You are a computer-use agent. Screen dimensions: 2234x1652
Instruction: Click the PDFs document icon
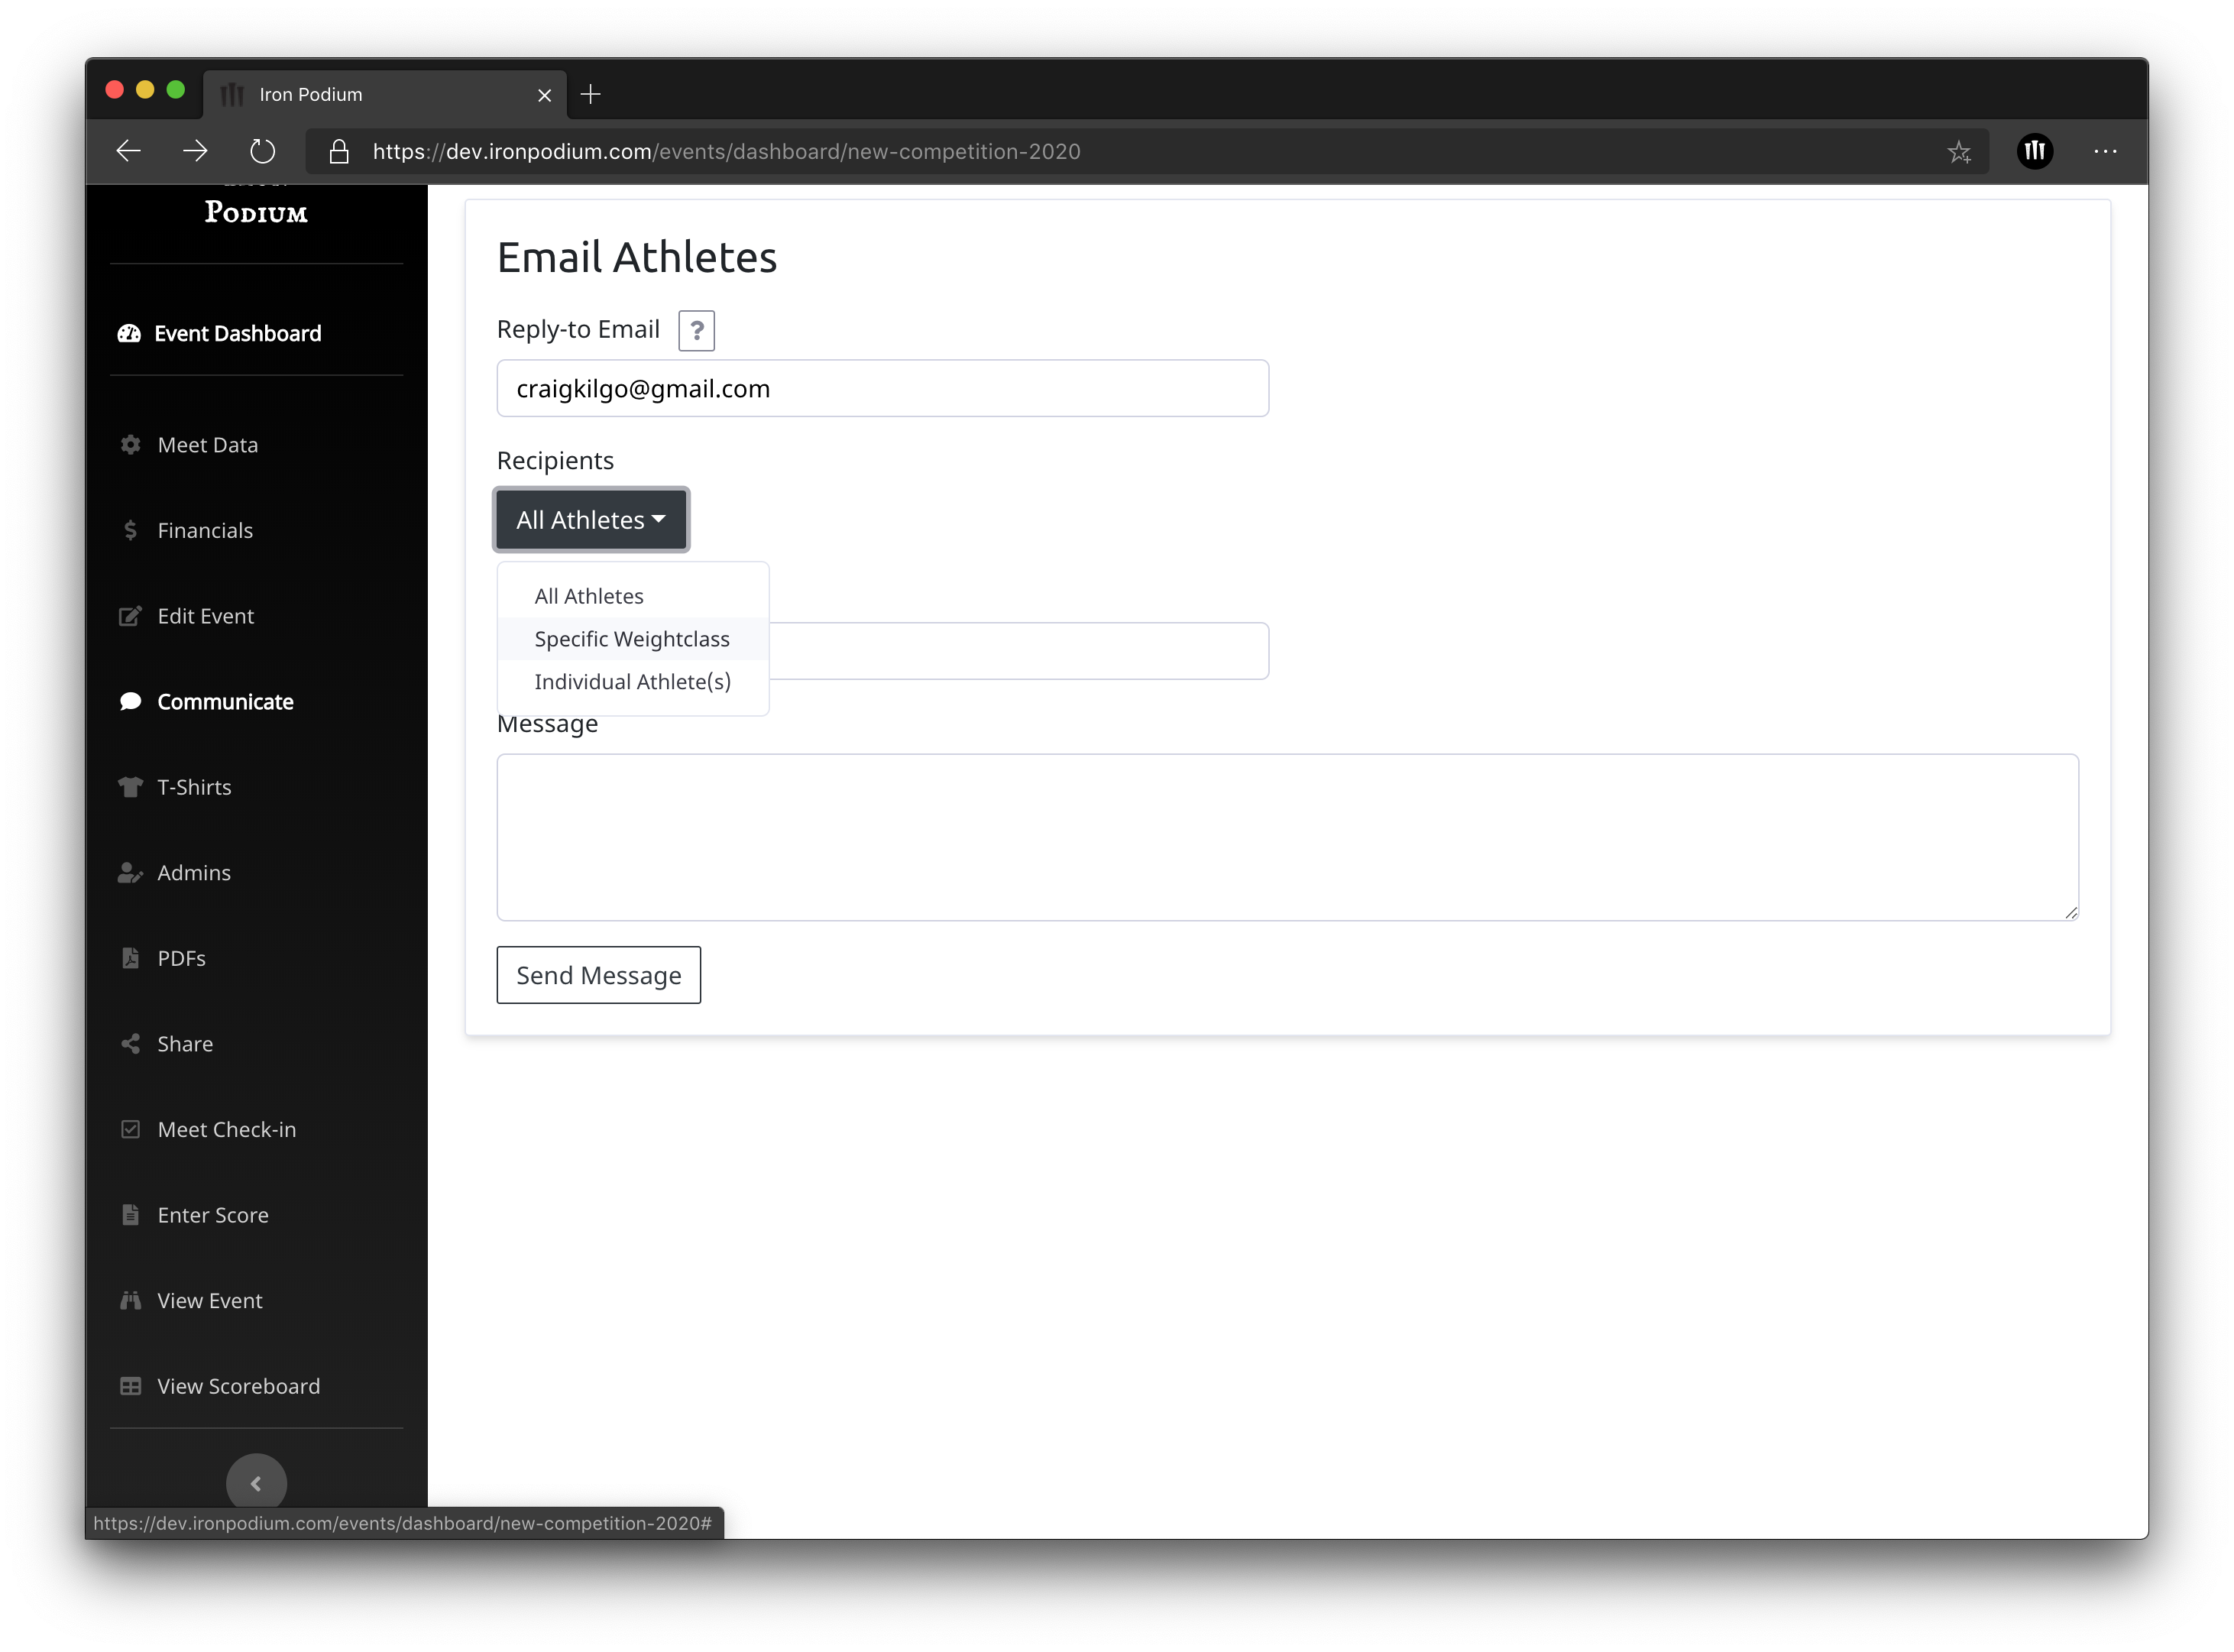[130, 958]
